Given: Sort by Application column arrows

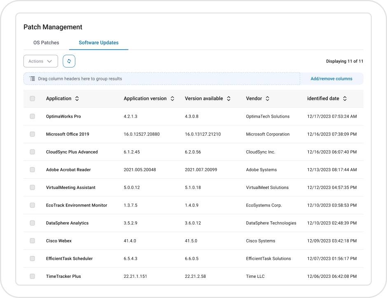Looking at the screenshot, I should 77,99.
